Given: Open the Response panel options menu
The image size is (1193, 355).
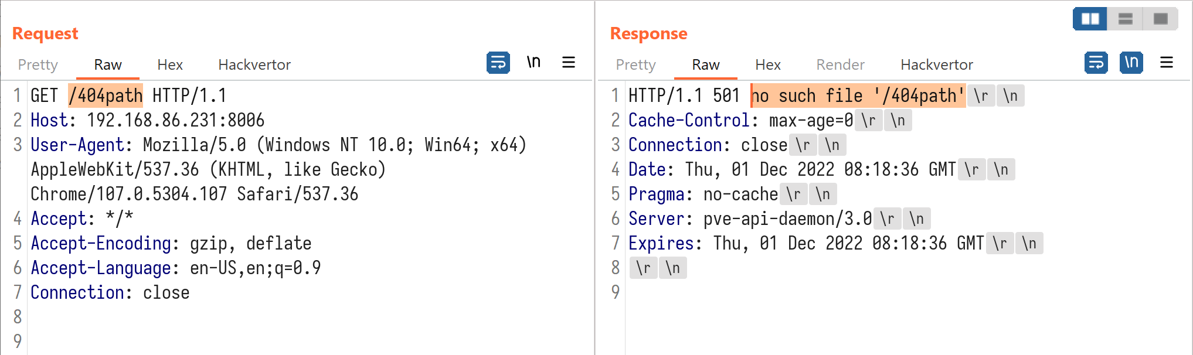Looking at the screenshot, I should coord(1166,63).
